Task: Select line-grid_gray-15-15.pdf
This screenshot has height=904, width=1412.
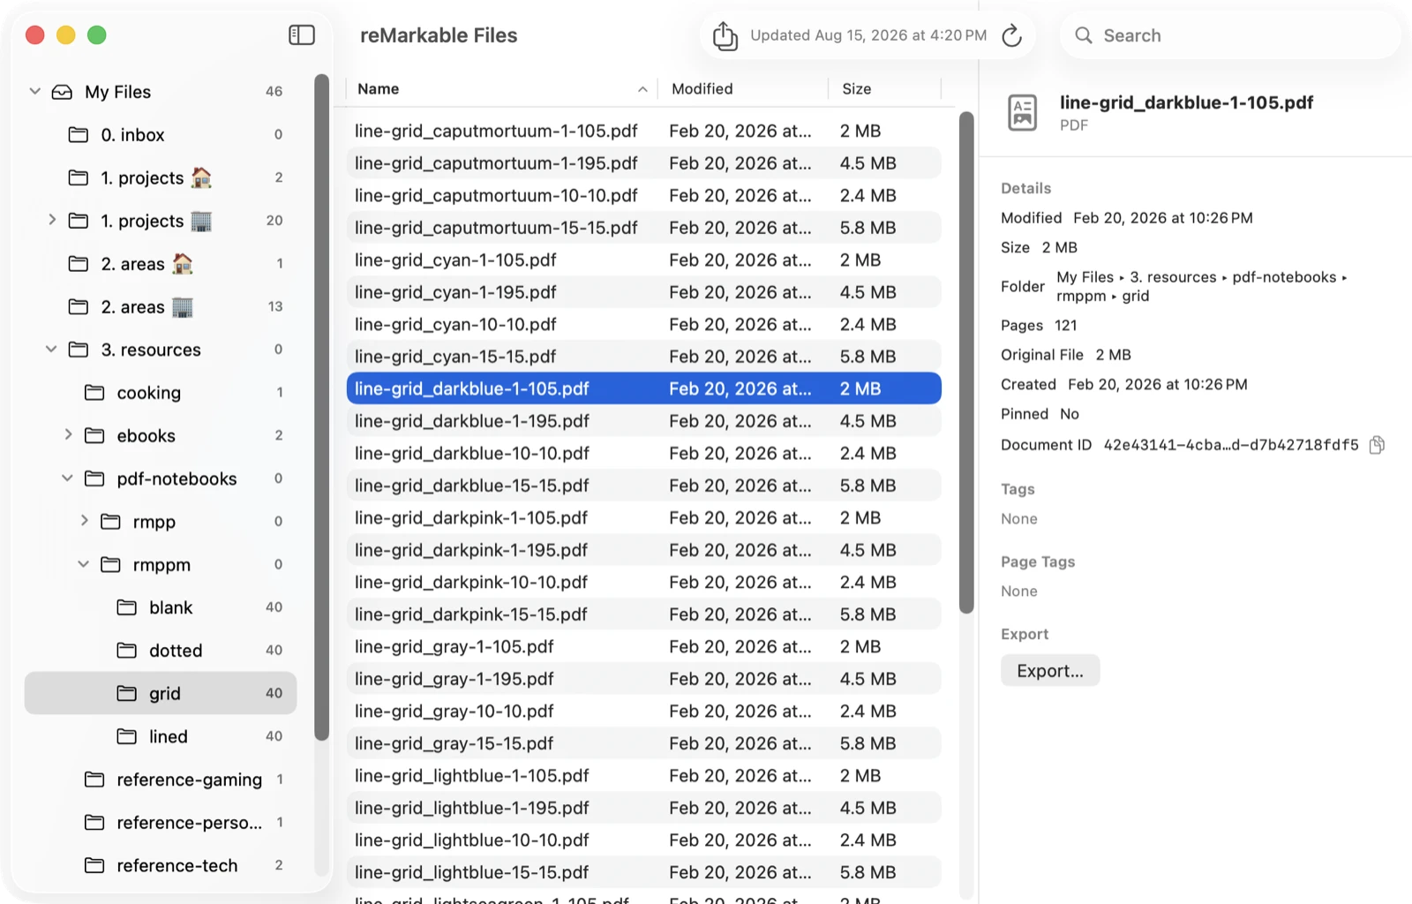Action: (x=644, y=743)
